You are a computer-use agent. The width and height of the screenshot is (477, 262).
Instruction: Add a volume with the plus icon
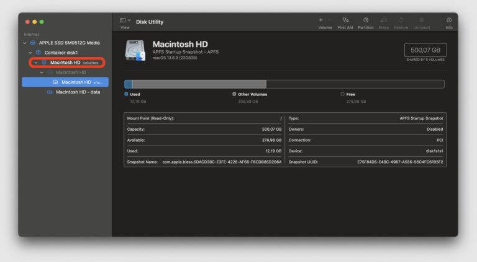click(320, 20)
